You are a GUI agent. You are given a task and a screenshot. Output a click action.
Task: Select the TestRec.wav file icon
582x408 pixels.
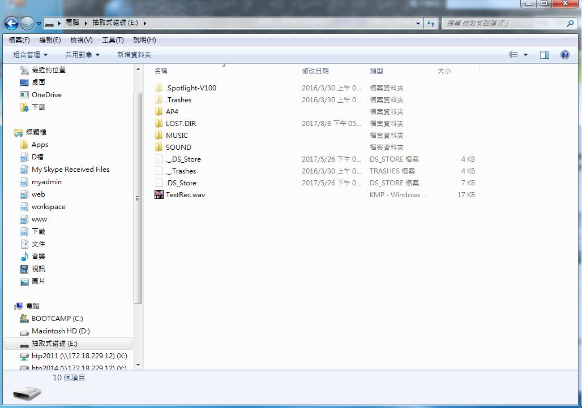pyautogui.click(x=159, y=194)
